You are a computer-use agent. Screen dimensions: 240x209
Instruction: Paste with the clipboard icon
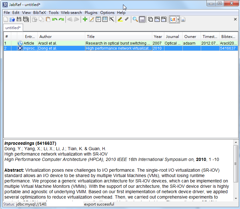pos(48,19)
